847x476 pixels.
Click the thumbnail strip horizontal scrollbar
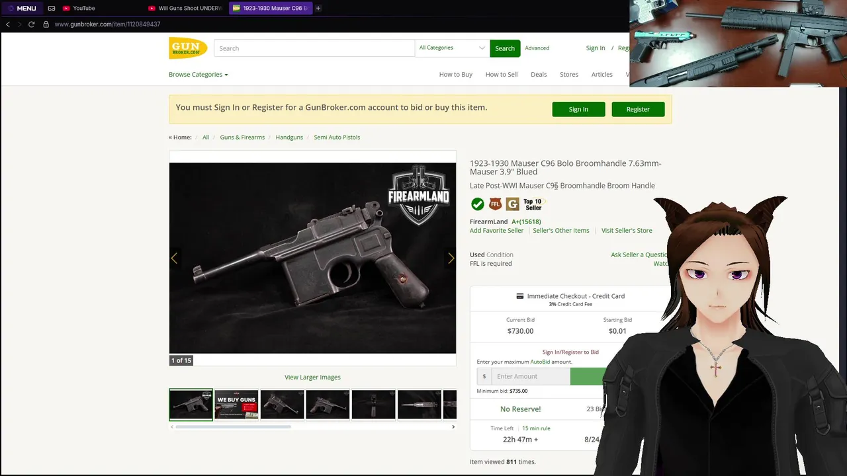(233, 427)
